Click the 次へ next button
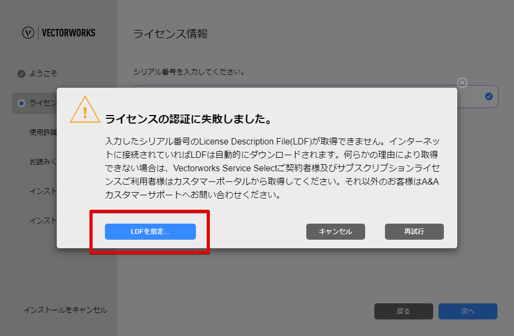Screen dimensions: 514x336 pyautogui.click(x=468, y=311)
